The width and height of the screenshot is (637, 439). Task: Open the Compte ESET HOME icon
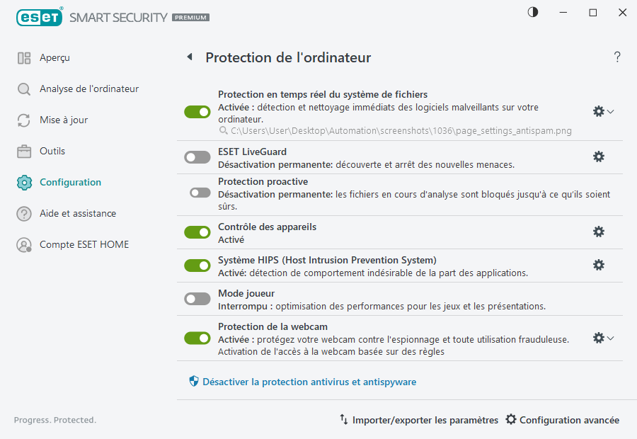24,244
